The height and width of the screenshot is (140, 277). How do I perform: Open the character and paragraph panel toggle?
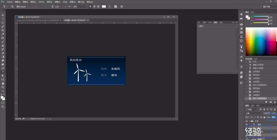pyautogui.click(x=116, y=6)
